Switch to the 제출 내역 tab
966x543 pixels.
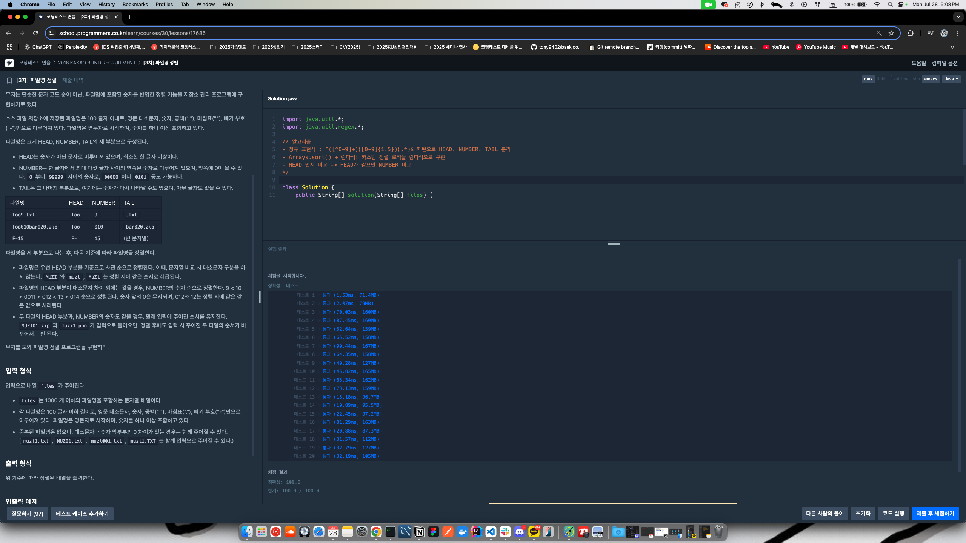pos(73,80)
